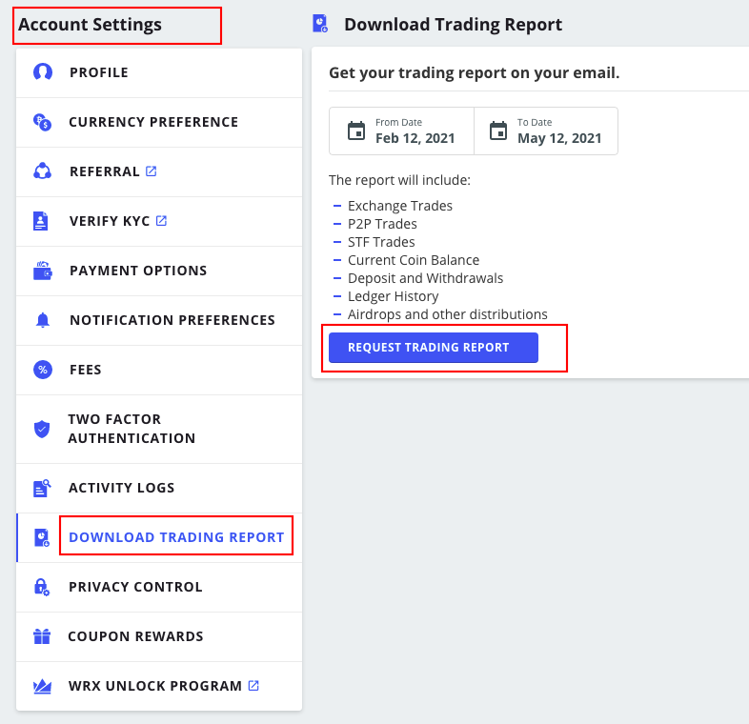The width and height of the screenshot is (749, 724).
Task: Click the Account Settings heading
Action: (90, 25)
